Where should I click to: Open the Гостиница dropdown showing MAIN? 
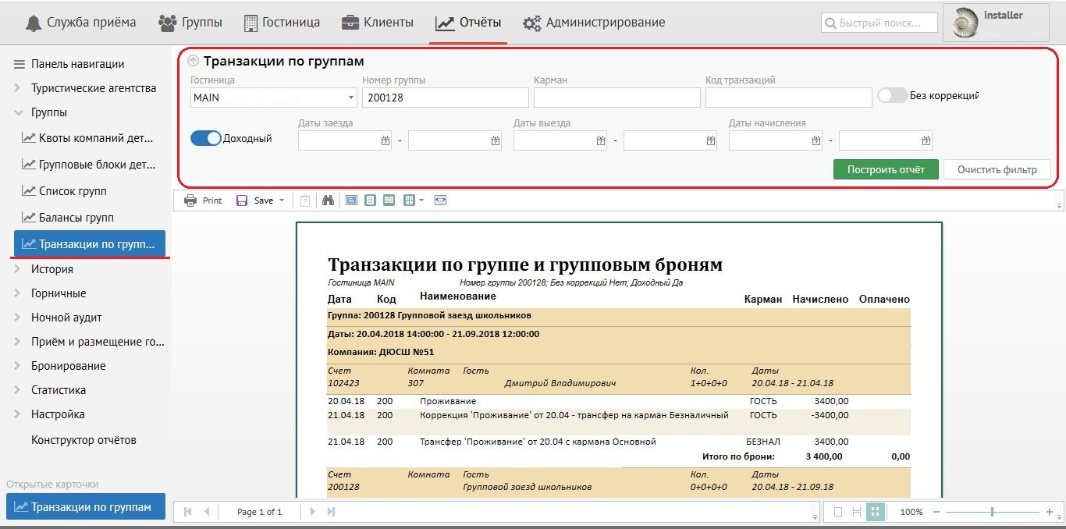(350, 98)
